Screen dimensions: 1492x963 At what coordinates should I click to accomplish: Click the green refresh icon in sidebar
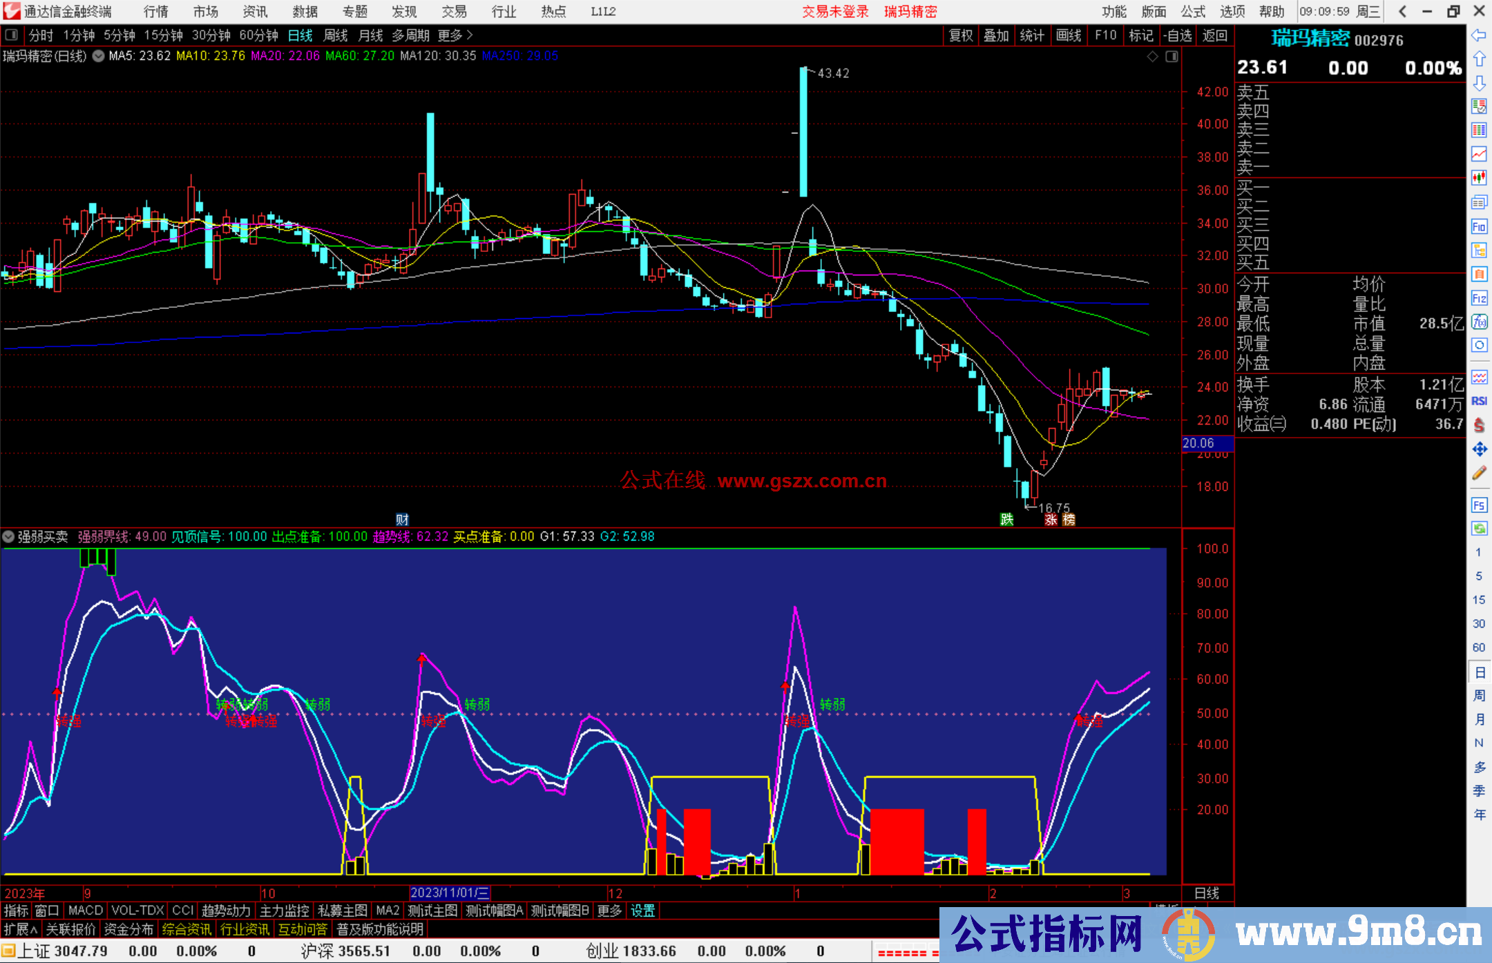[x=1479, y=529]
